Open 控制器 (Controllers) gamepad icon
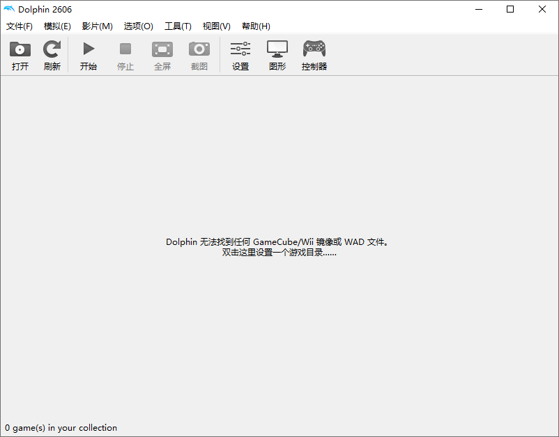 tap(314, 49)
